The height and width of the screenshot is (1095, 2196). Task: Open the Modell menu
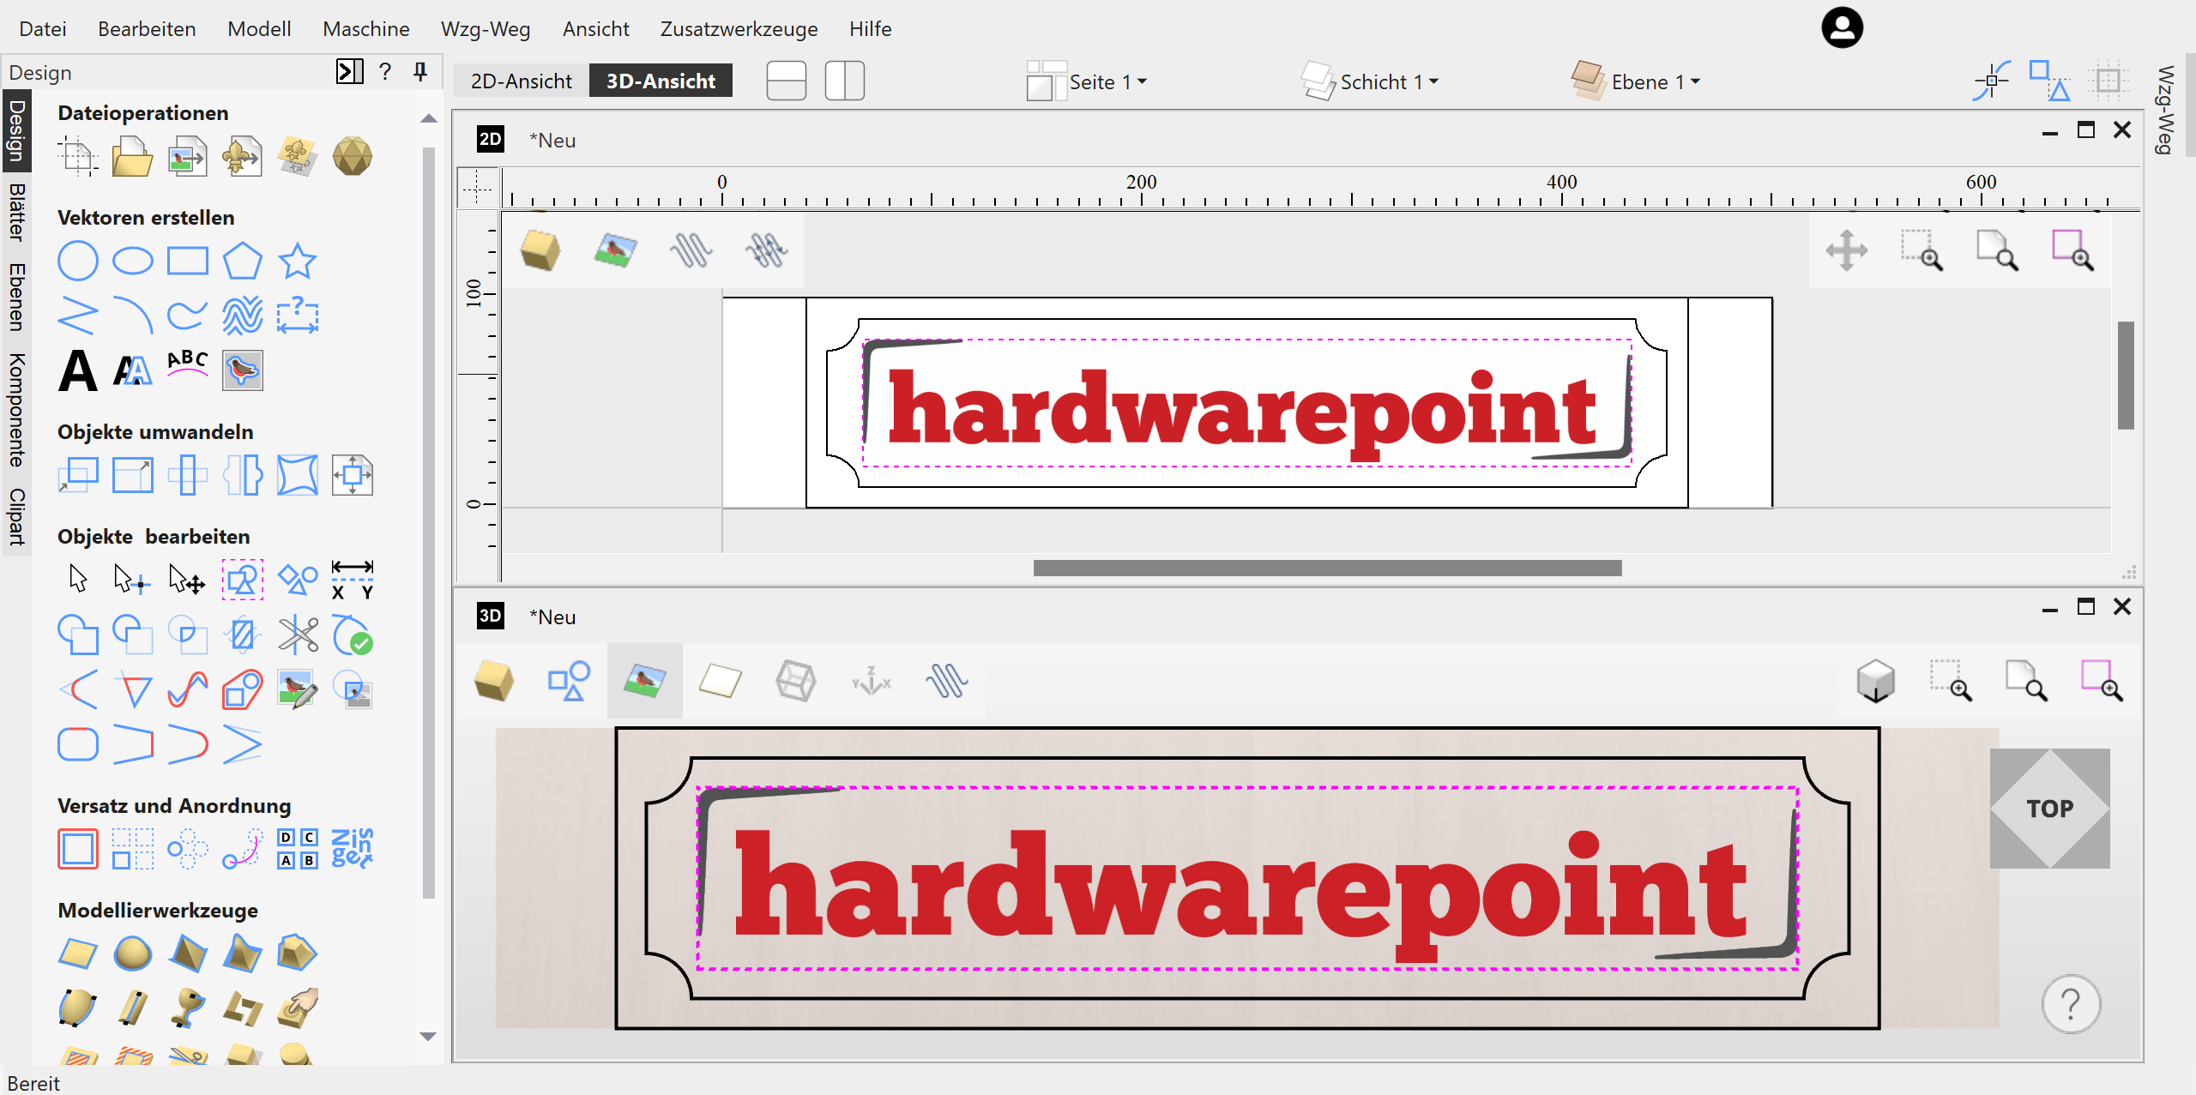point(259,29)
